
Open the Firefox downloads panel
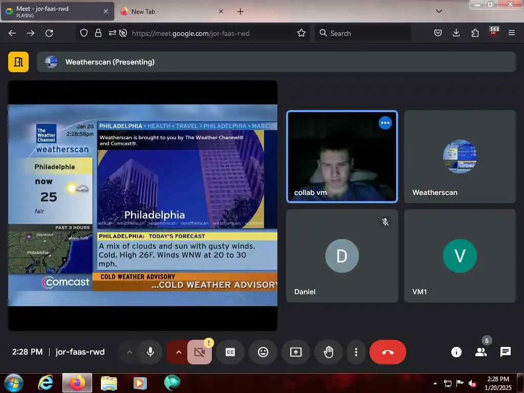[456, 33]
